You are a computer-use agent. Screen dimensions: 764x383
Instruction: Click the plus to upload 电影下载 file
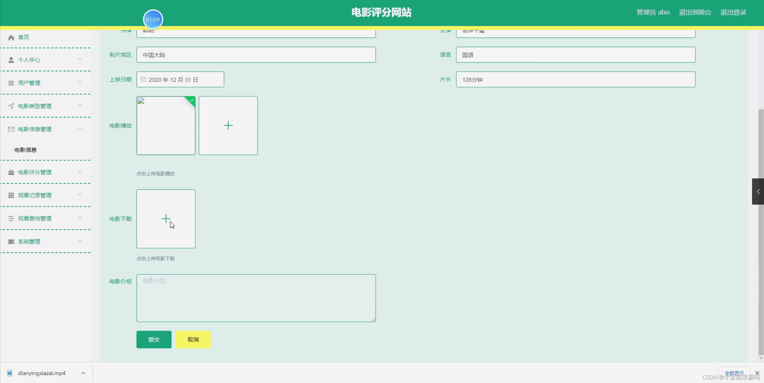(166, 219)
